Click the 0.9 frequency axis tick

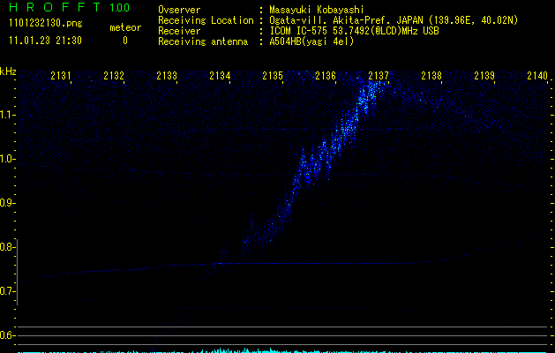click(8, 203)
